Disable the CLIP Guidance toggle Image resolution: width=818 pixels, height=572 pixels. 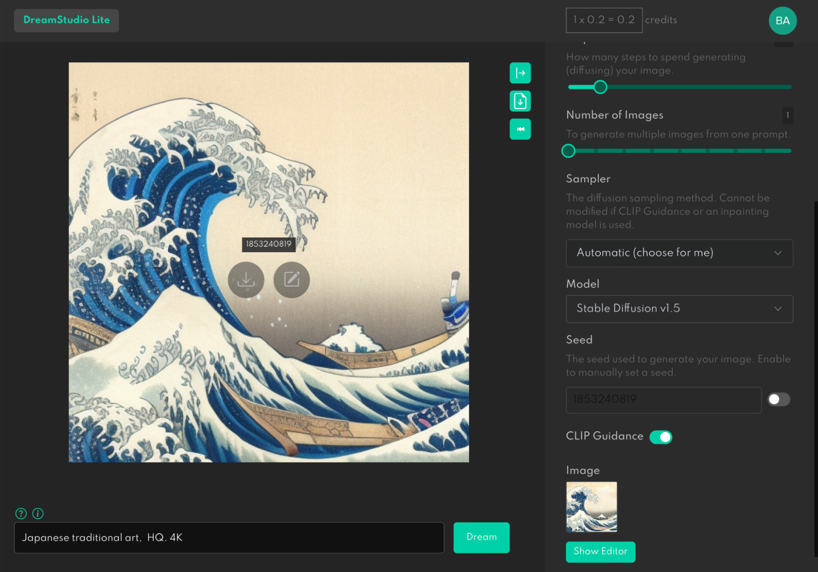[x=661, y=437]
